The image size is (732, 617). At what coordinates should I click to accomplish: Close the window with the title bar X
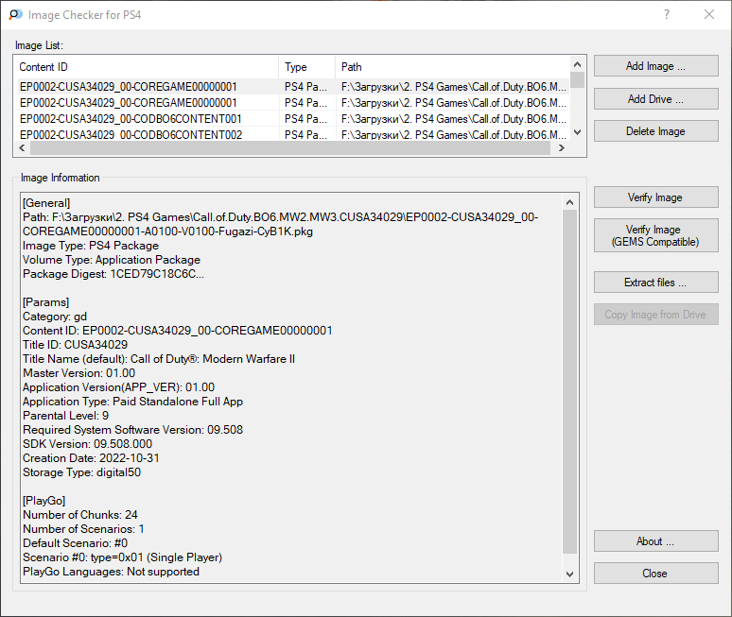(709, 14)
